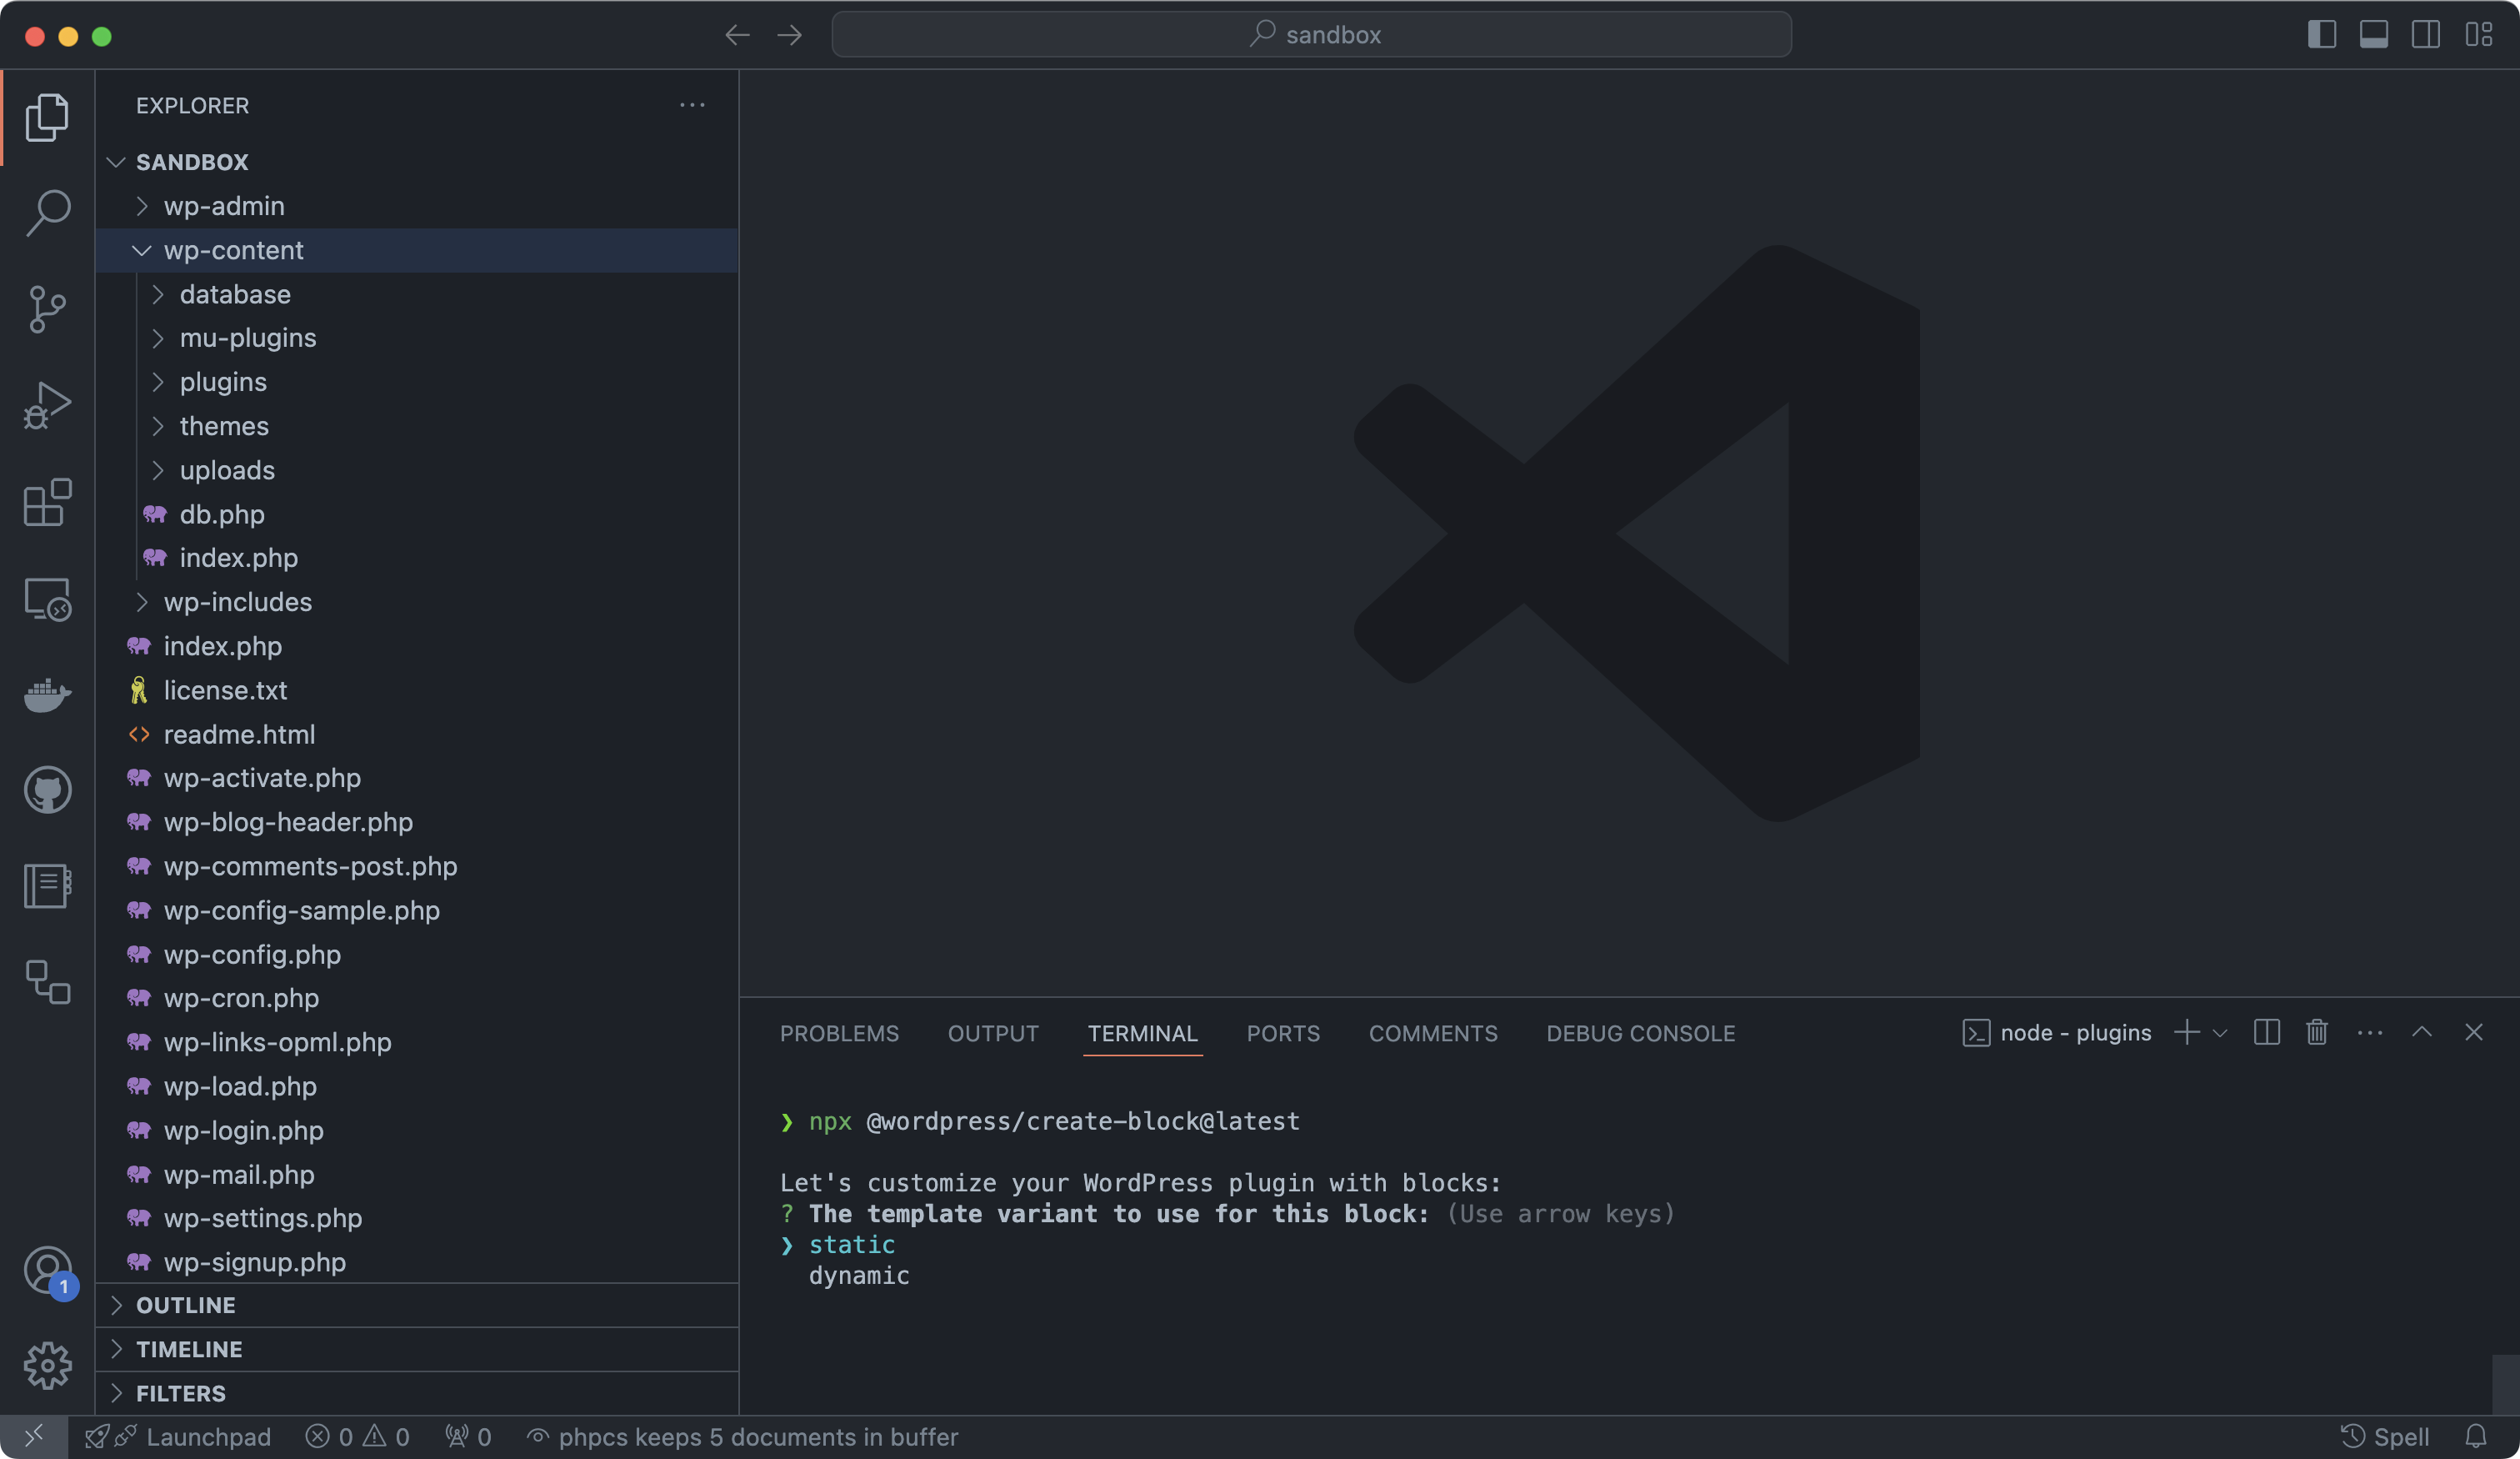
Task: Open the Source Control view
Action: (47, 309)
